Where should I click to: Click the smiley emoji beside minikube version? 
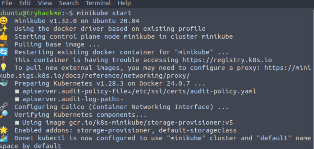coord(3,21)
